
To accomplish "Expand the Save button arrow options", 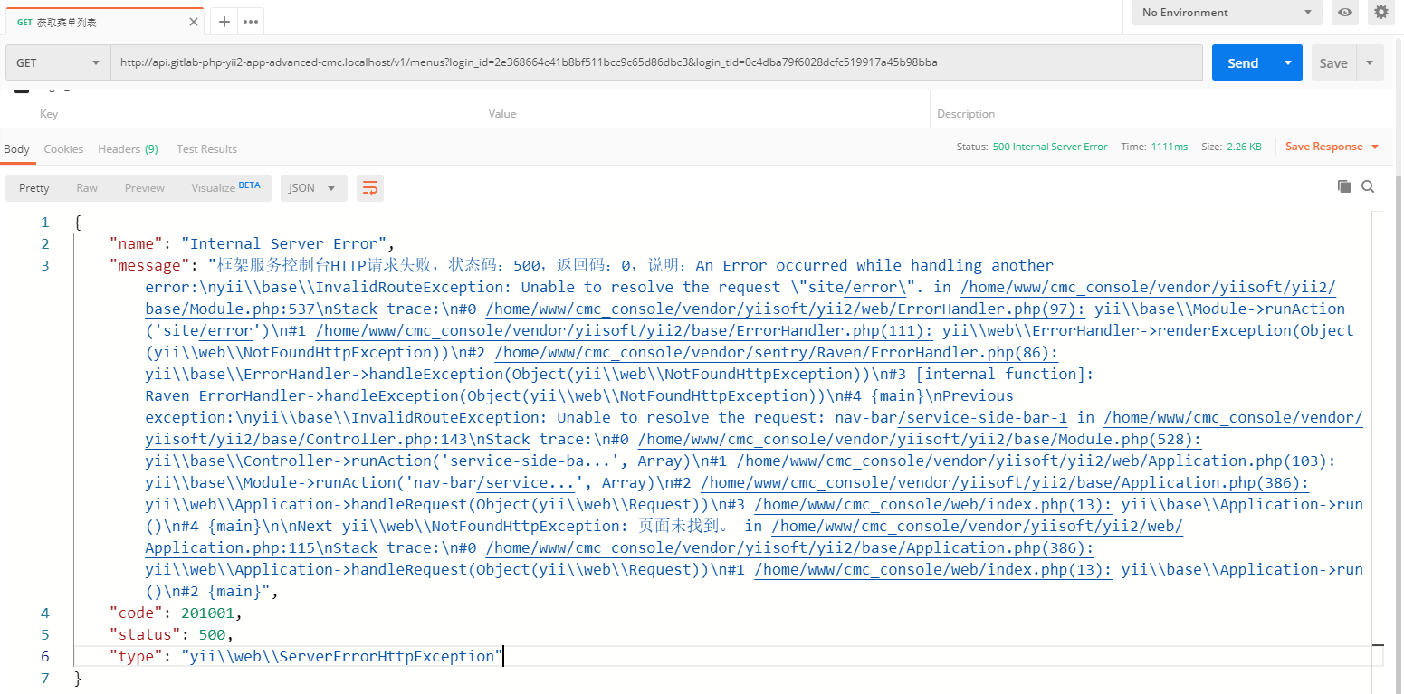I will coord(1370,62).
